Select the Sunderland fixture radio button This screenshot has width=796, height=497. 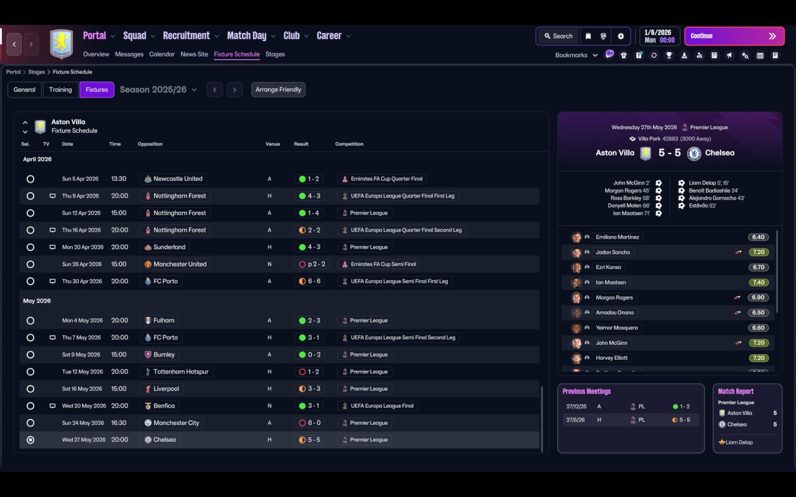tap(30, 247)
